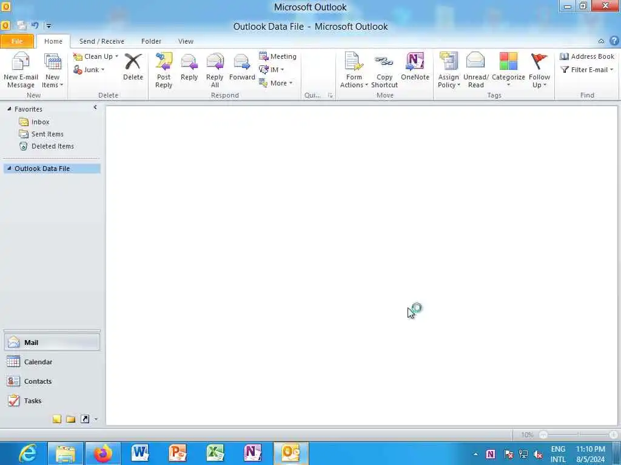The height and width of the screenshot is (465, 621).
Task: Click the muted volume tray icon
Action: pyautogui.click(x=539, y=454)
